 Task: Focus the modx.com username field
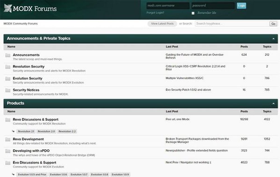tap(168, 6)
